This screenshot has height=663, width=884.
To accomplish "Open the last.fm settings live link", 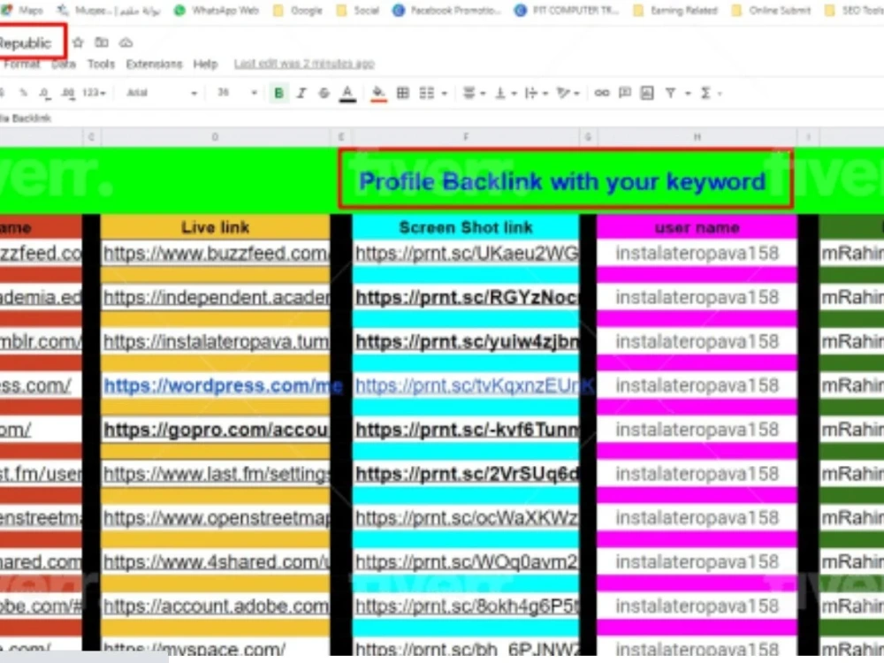I will 215,474.
